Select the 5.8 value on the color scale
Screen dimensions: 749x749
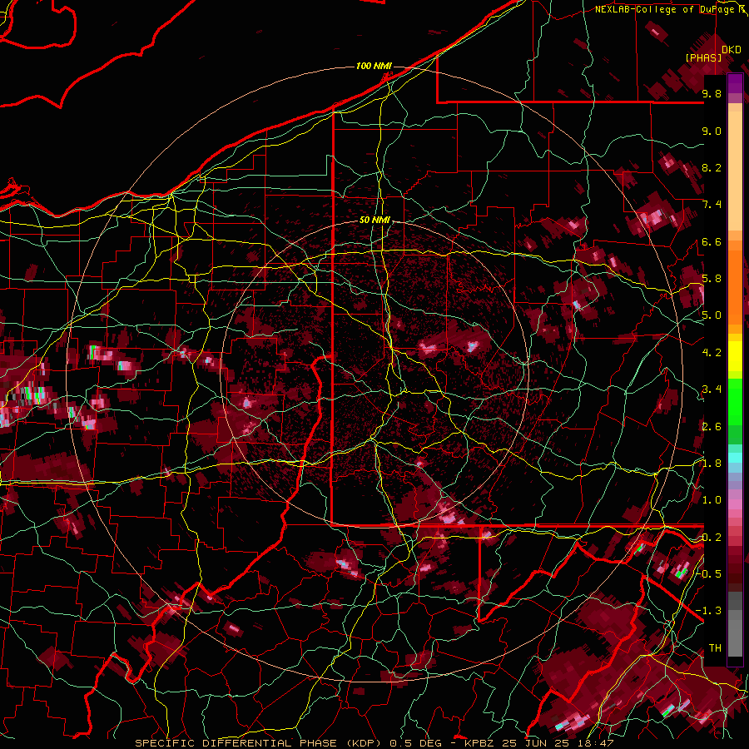click(x=712, y=279)
